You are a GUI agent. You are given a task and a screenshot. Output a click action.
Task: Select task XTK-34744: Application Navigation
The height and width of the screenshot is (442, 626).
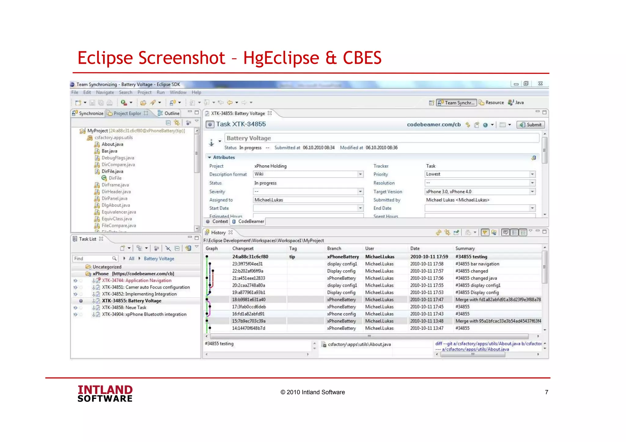[137, 280]
